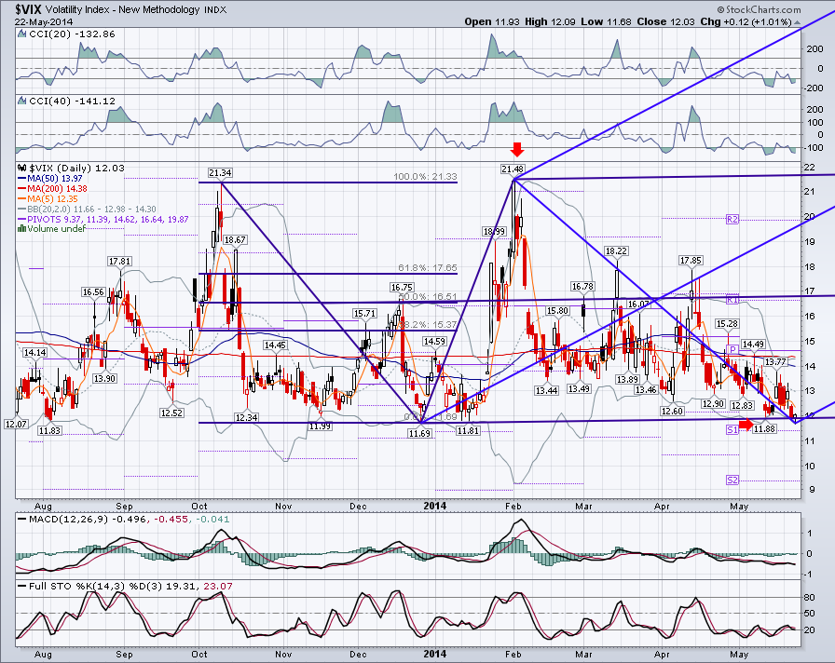Select the R2 pivot label
Viewport: 835px width, 663px height.
732,219
